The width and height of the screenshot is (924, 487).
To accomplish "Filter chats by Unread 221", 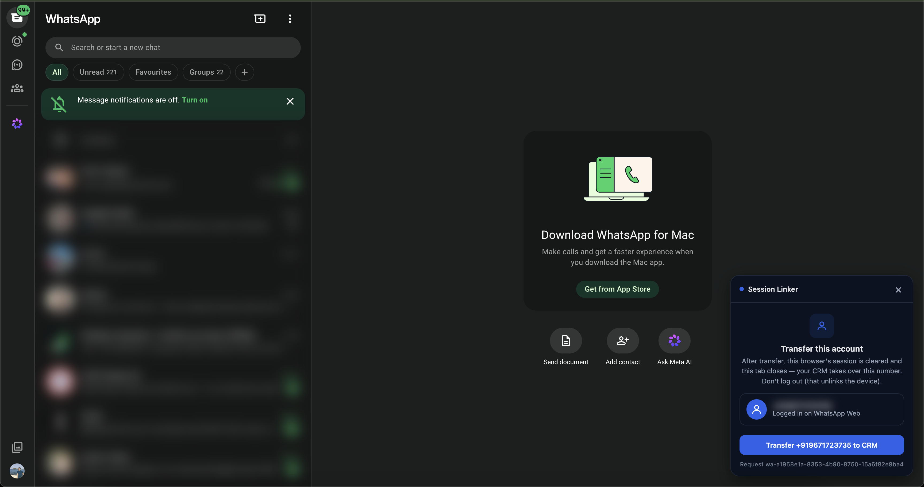I will [98, 72].
